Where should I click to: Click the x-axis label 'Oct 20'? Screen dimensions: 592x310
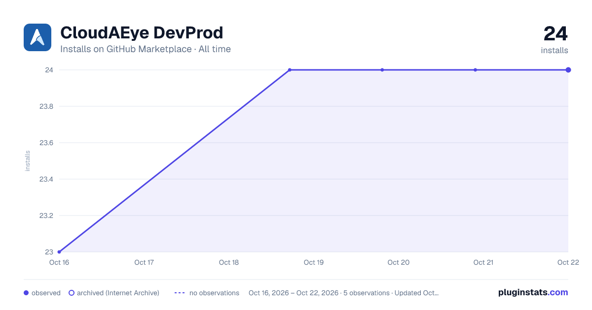tap(399, 262)
